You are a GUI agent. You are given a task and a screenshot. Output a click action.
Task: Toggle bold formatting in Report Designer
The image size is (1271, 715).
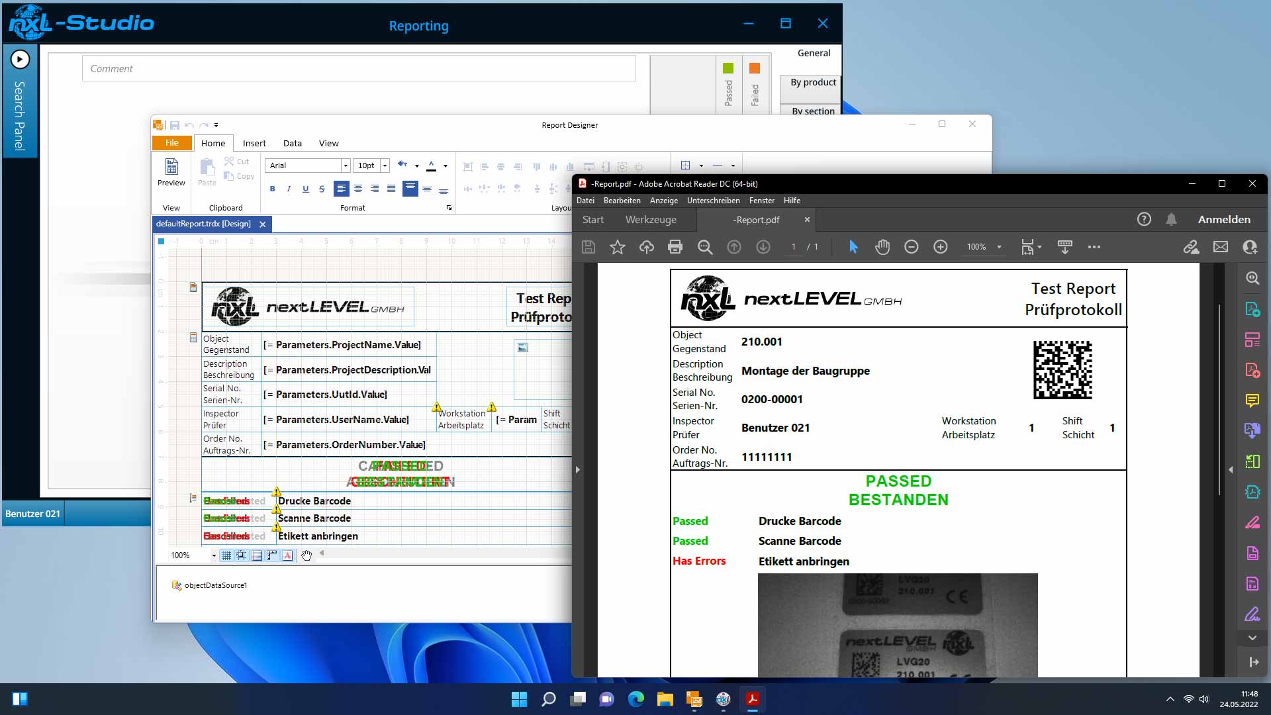272,189
